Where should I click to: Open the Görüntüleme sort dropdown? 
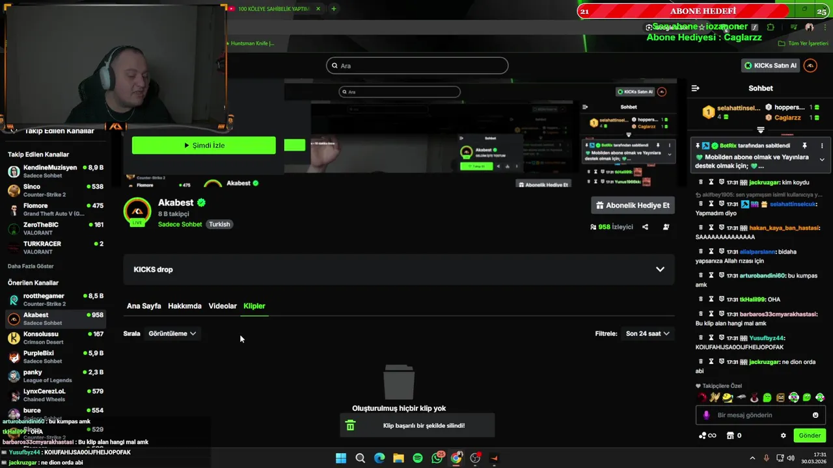coord(172,333)
